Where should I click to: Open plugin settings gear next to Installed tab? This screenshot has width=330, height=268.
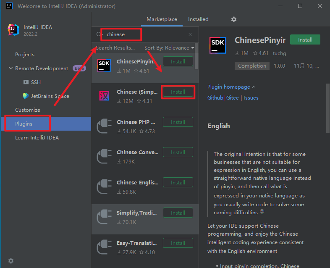click(234, 19)
